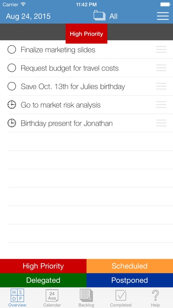
Task: Tap the clock icon beside Go to market risk analysis
Action: pos(12,105)
